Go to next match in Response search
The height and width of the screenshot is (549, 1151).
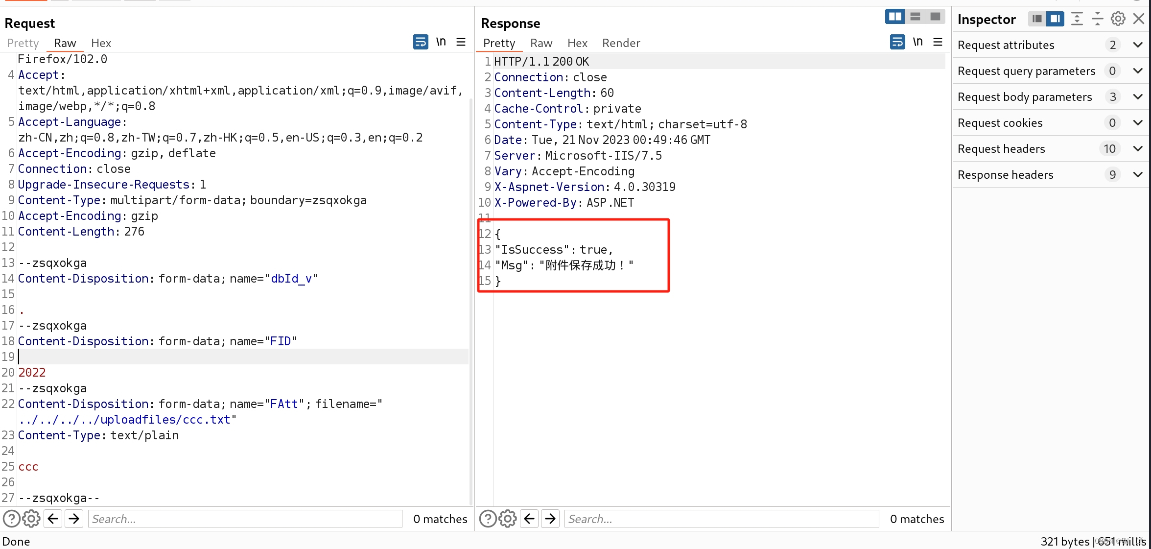click(550, 519)
